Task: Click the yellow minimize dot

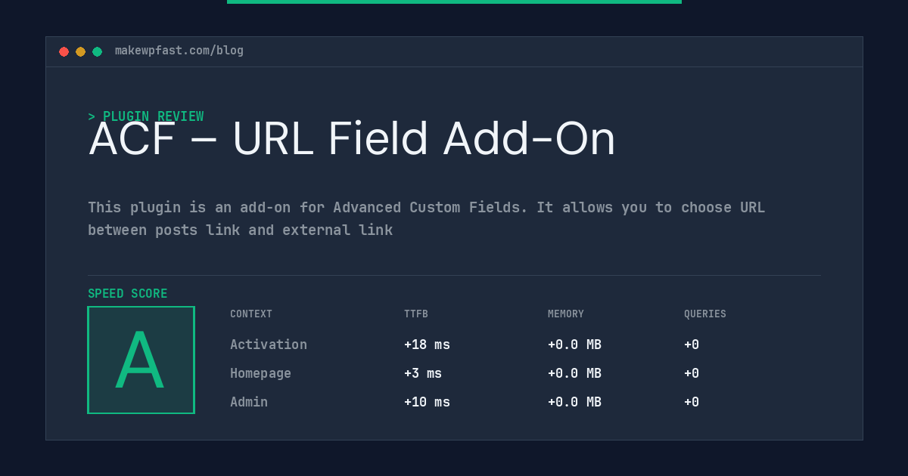Action: (x=81, y=51)
